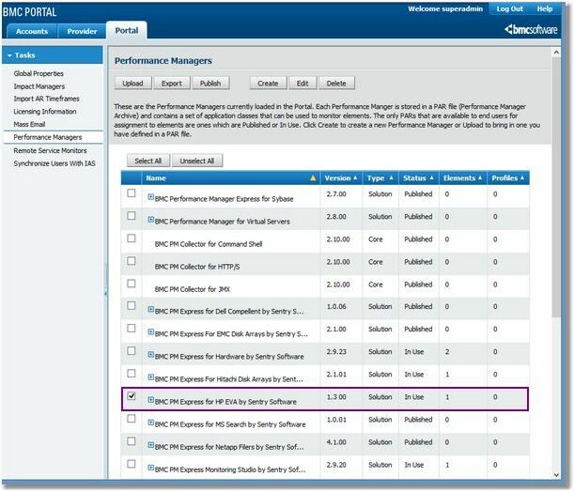Click the Publish button
Image resolution: width=574 pixels, height=492 pixels.
click(x=210, y=84)
